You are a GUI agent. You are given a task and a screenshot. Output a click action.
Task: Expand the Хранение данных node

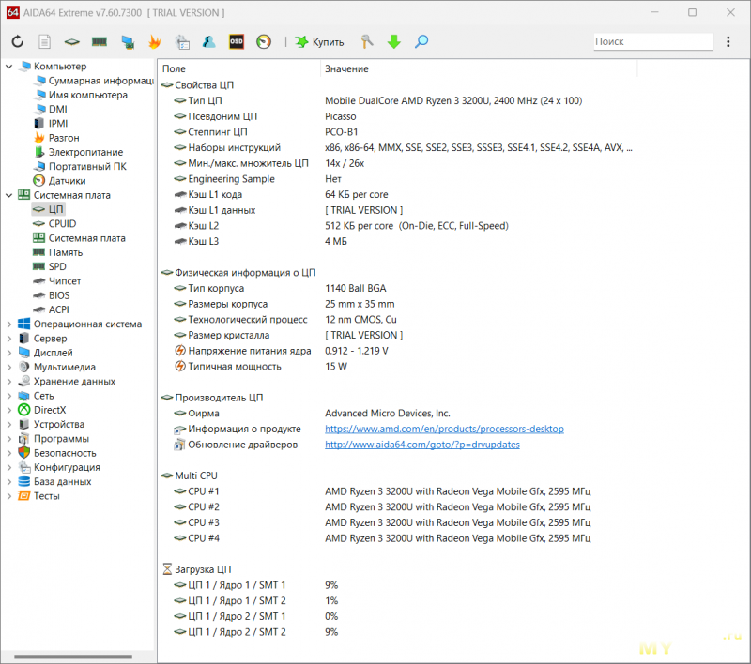tap(9, 382)
